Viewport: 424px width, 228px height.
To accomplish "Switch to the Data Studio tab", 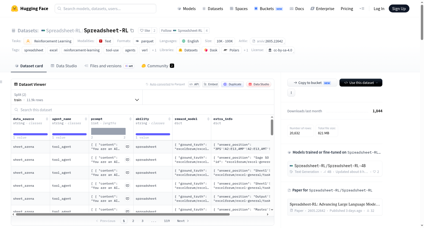I will point(64,66).
